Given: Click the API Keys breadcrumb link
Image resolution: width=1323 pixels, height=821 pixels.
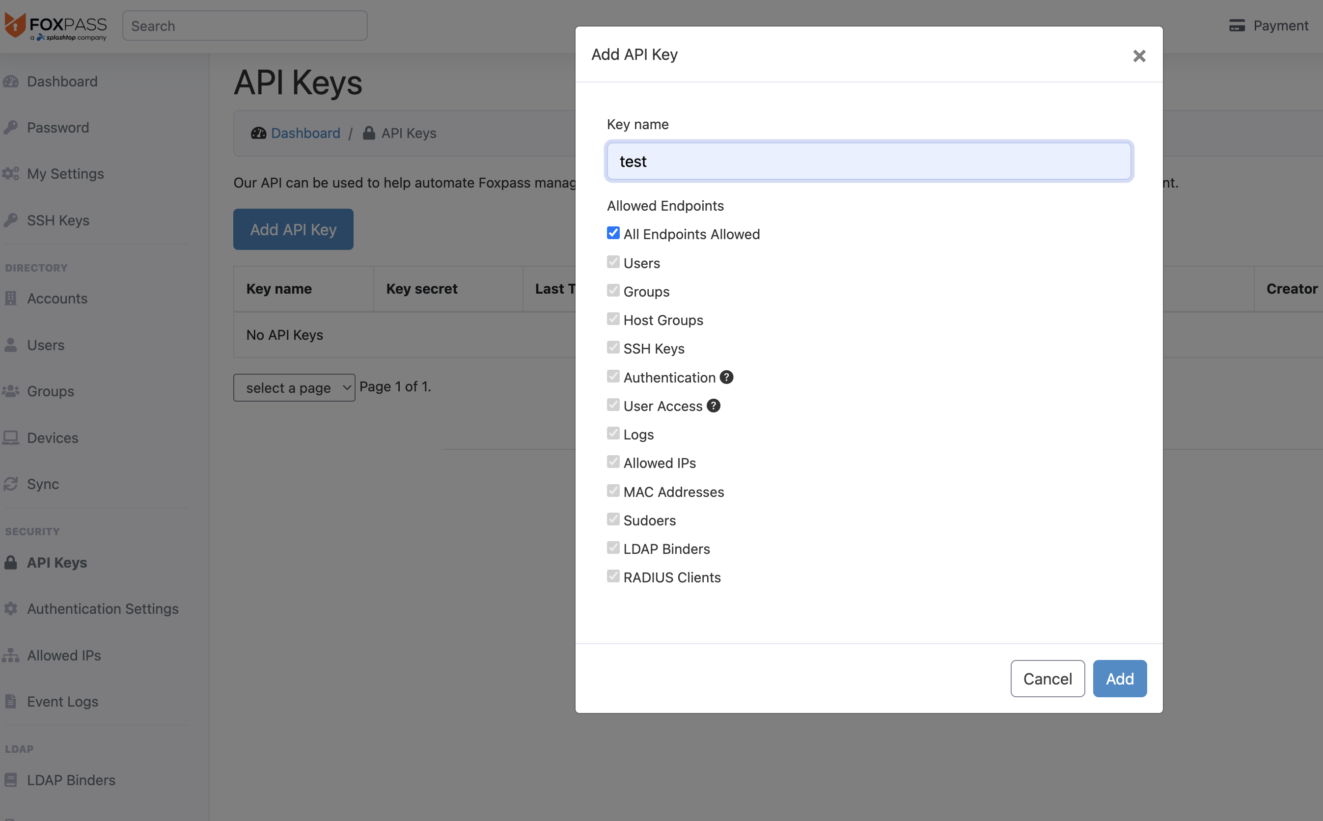Looking at the screenshot, I should point(409,133).
